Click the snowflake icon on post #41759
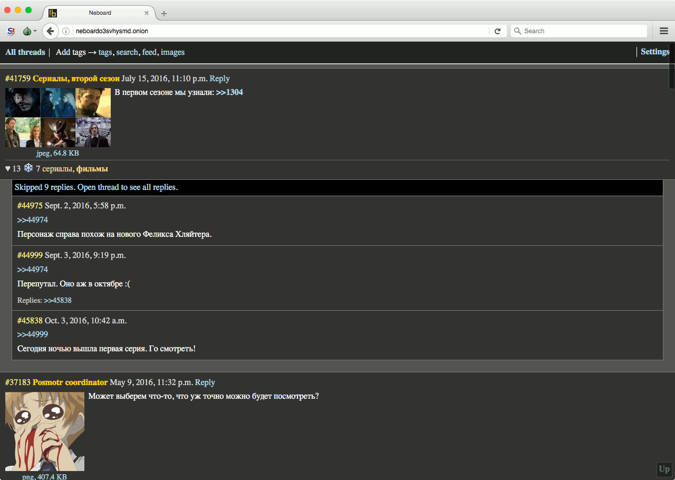675x480 pixels. coord(28,168)
